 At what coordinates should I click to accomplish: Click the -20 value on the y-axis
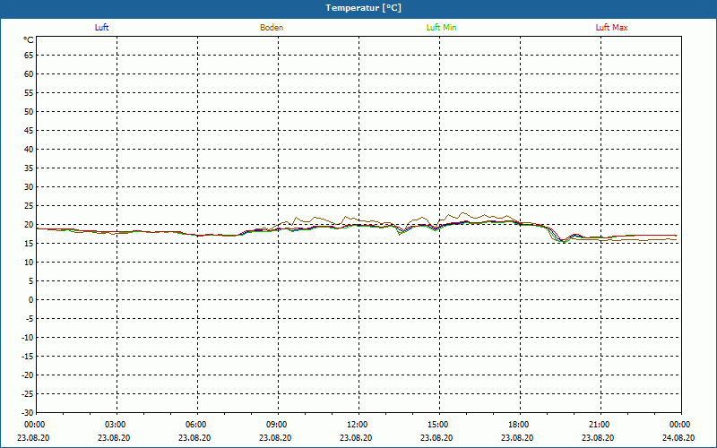pos(28,375)
